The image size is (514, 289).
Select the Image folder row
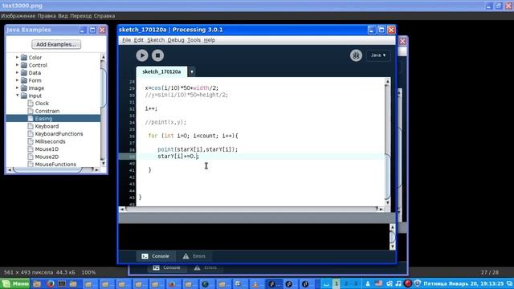pyautogui.click(x=33, y=88)
